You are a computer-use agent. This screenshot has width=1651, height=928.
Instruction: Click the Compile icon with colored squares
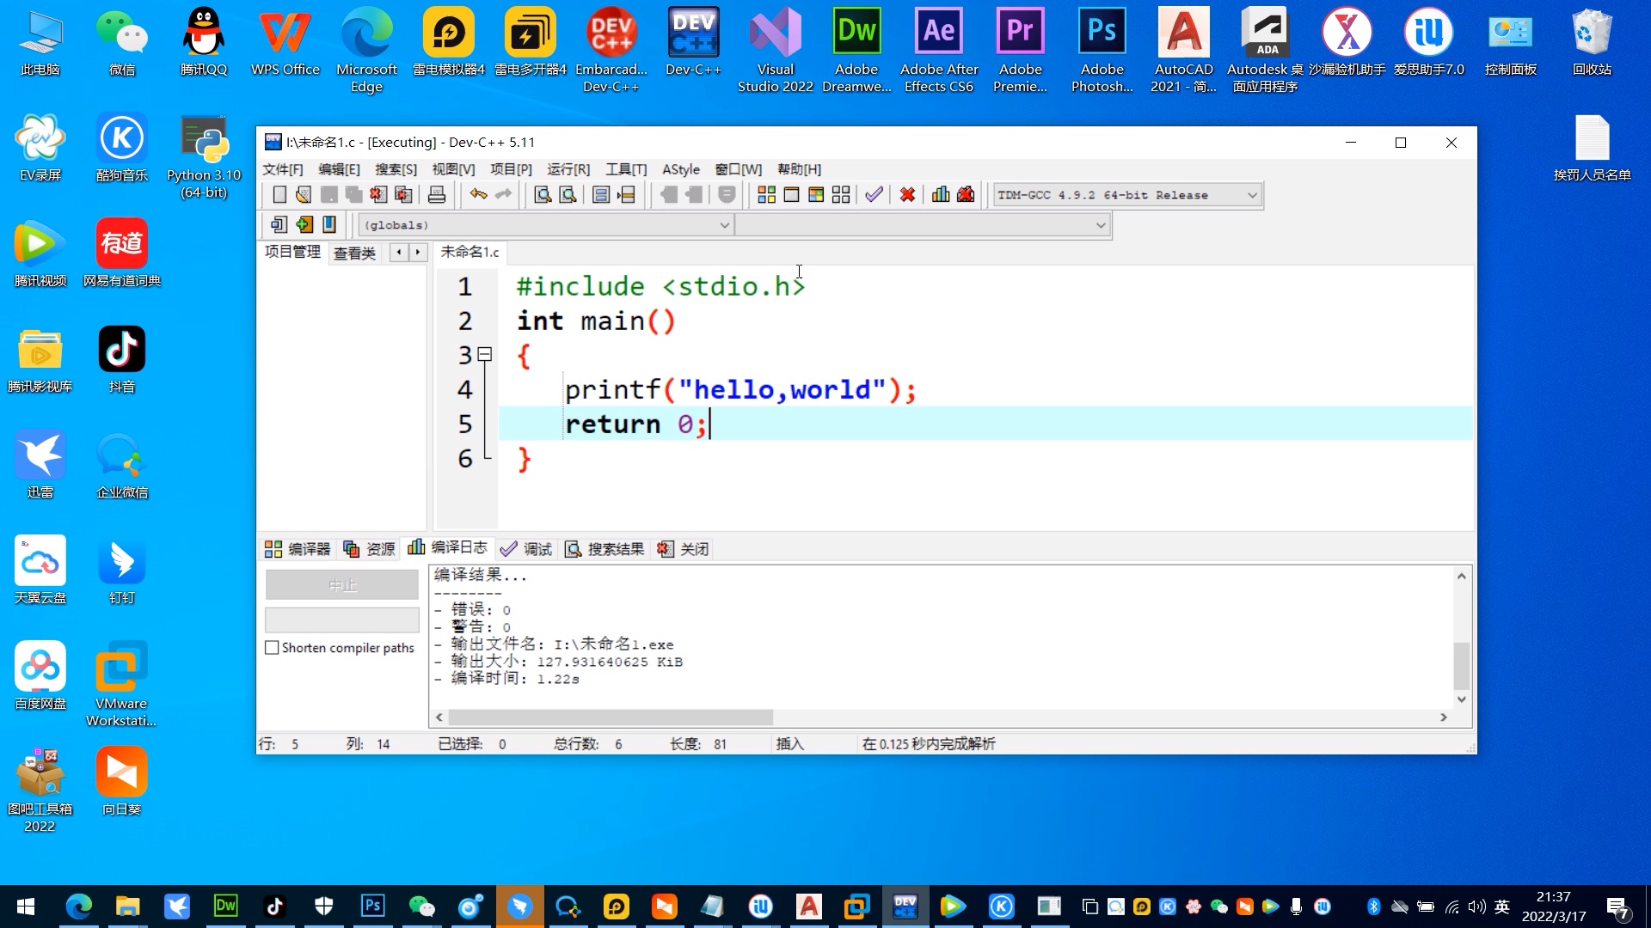[766, 195]
